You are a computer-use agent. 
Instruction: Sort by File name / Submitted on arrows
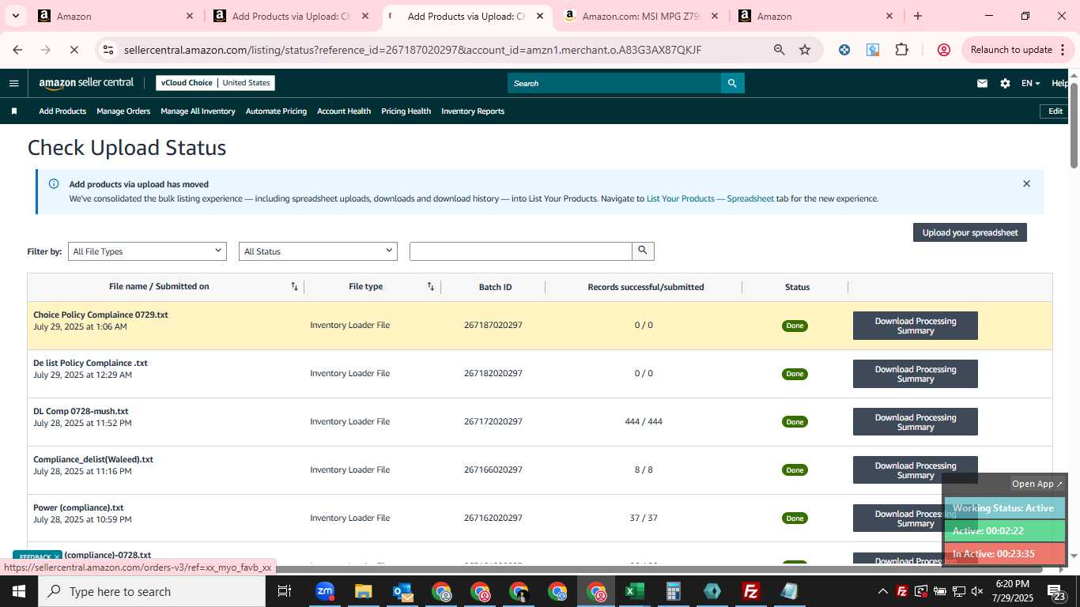294,286
